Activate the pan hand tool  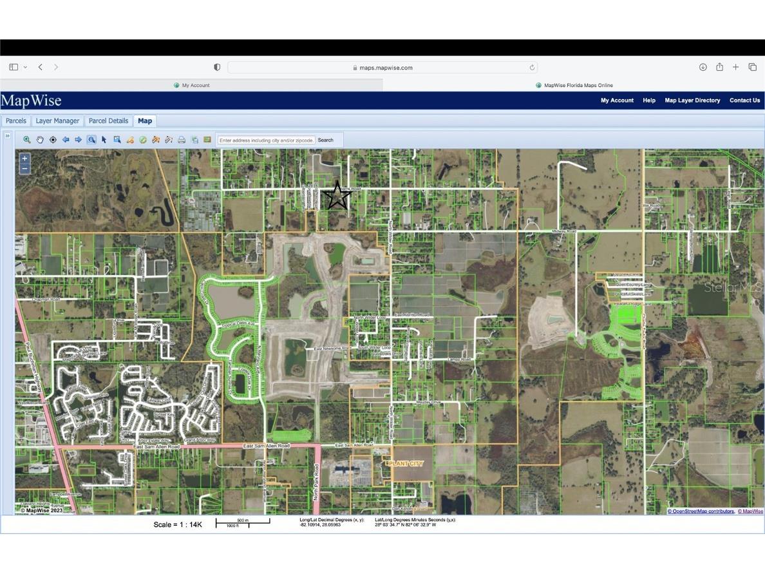click(x=40, y=140)
